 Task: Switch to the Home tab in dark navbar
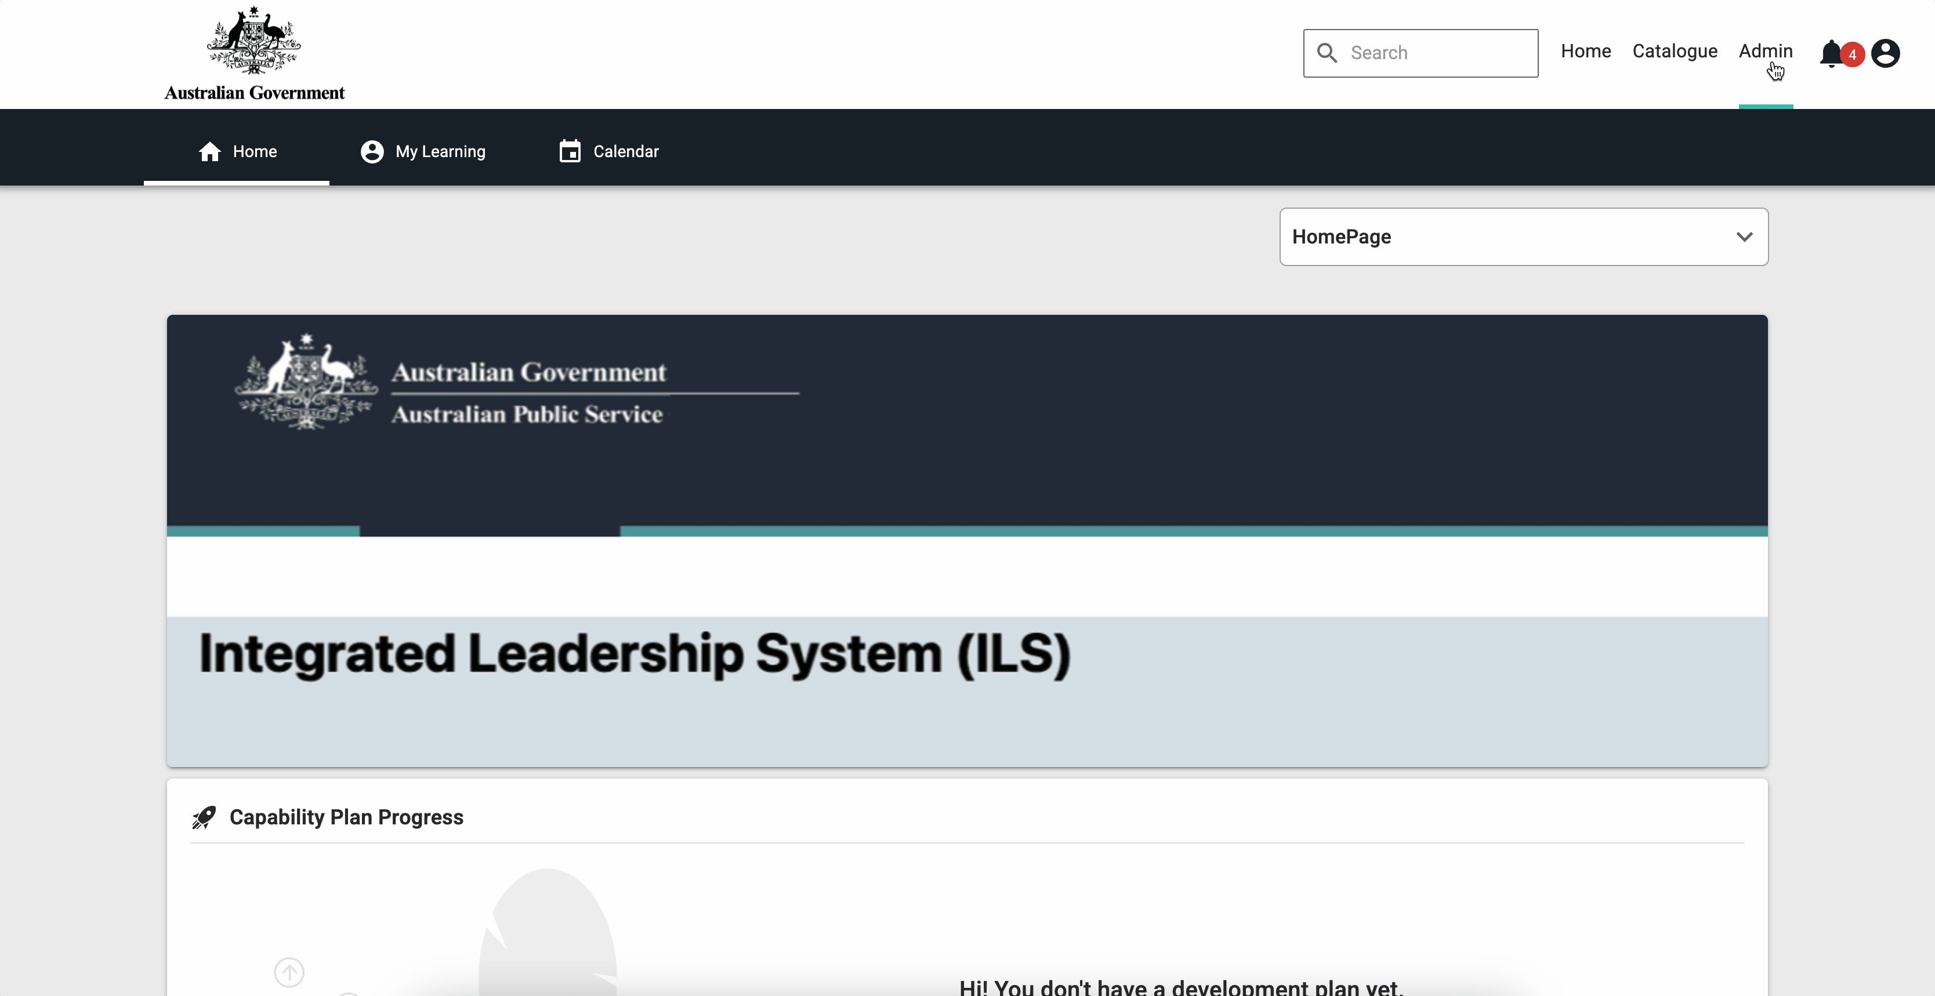coord(237,152)
